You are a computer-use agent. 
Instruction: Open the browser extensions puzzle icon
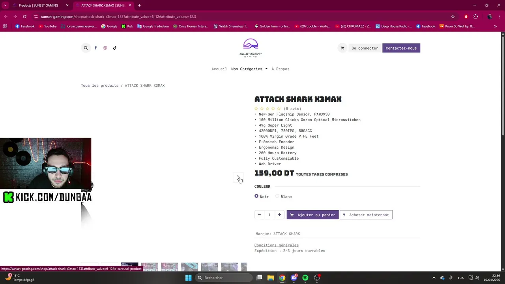pos(475,17)
